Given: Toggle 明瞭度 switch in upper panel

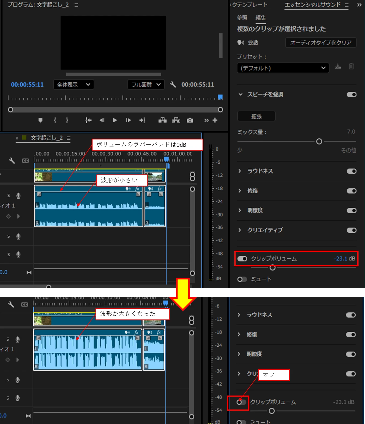Looking at the screenshot, I should click(352, 210).
